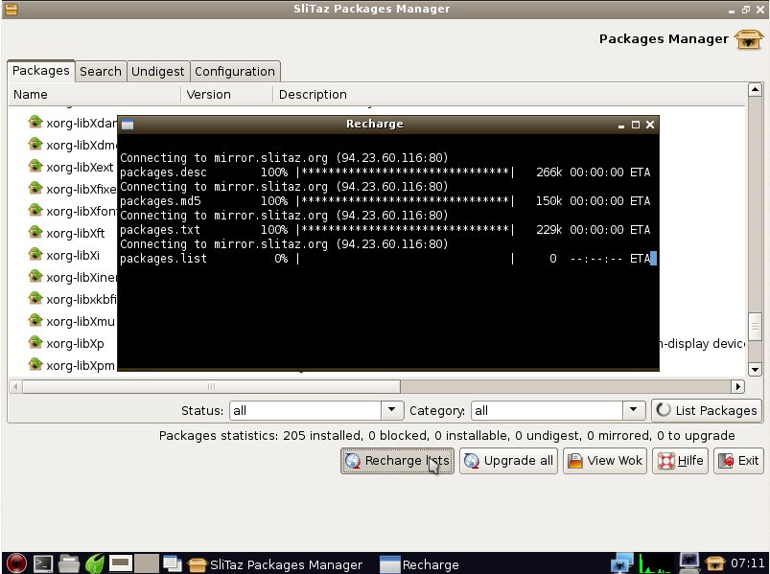Click the xorg-libXmu package icon
The width and height of the screenshot is (770, 574).
point(35,321)
